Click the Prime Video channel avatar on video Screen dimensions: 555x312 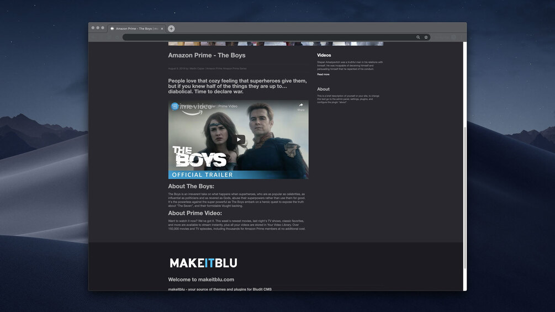[175, 106]
